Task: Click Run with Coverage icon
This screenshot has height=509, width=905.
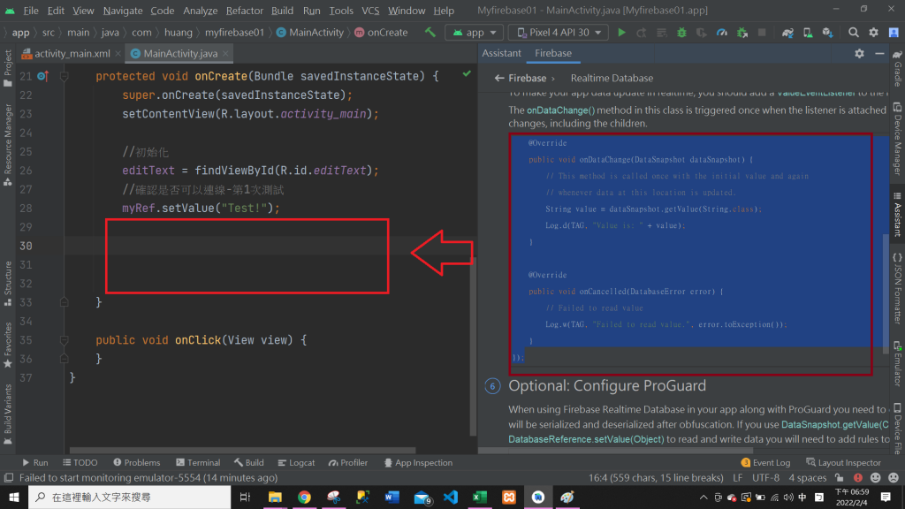Action: click(x=701, y=33)
